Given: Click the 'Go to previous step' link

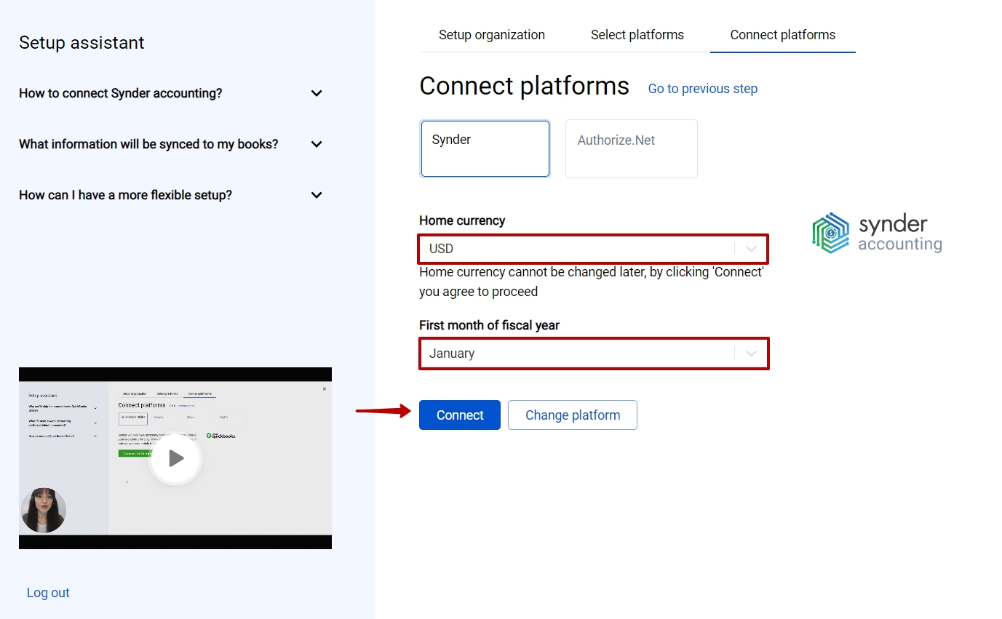Looking at the screenshot, I should 703,89.
